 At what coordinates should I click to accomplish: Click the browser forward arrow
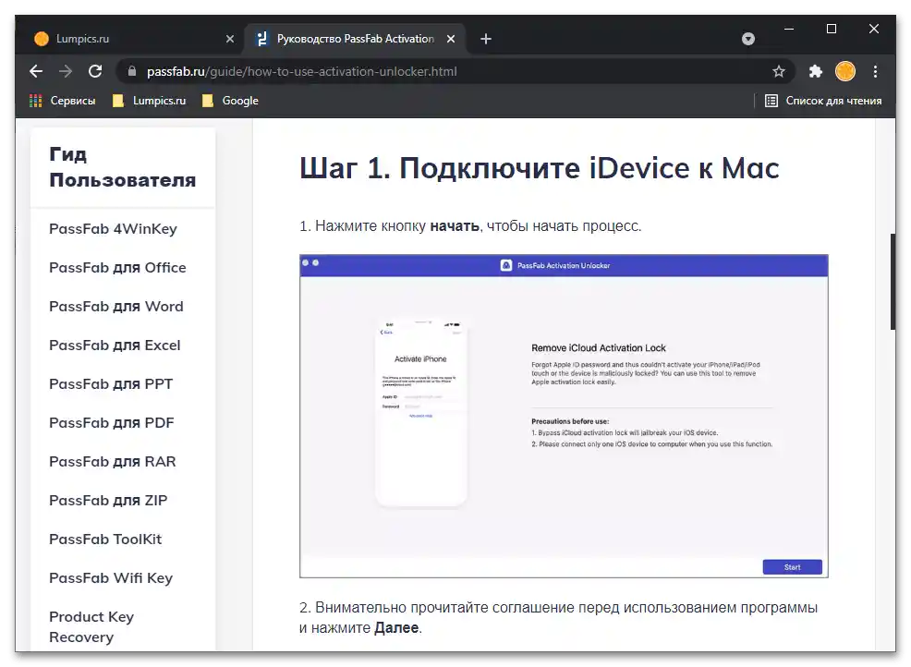(66, 71)
